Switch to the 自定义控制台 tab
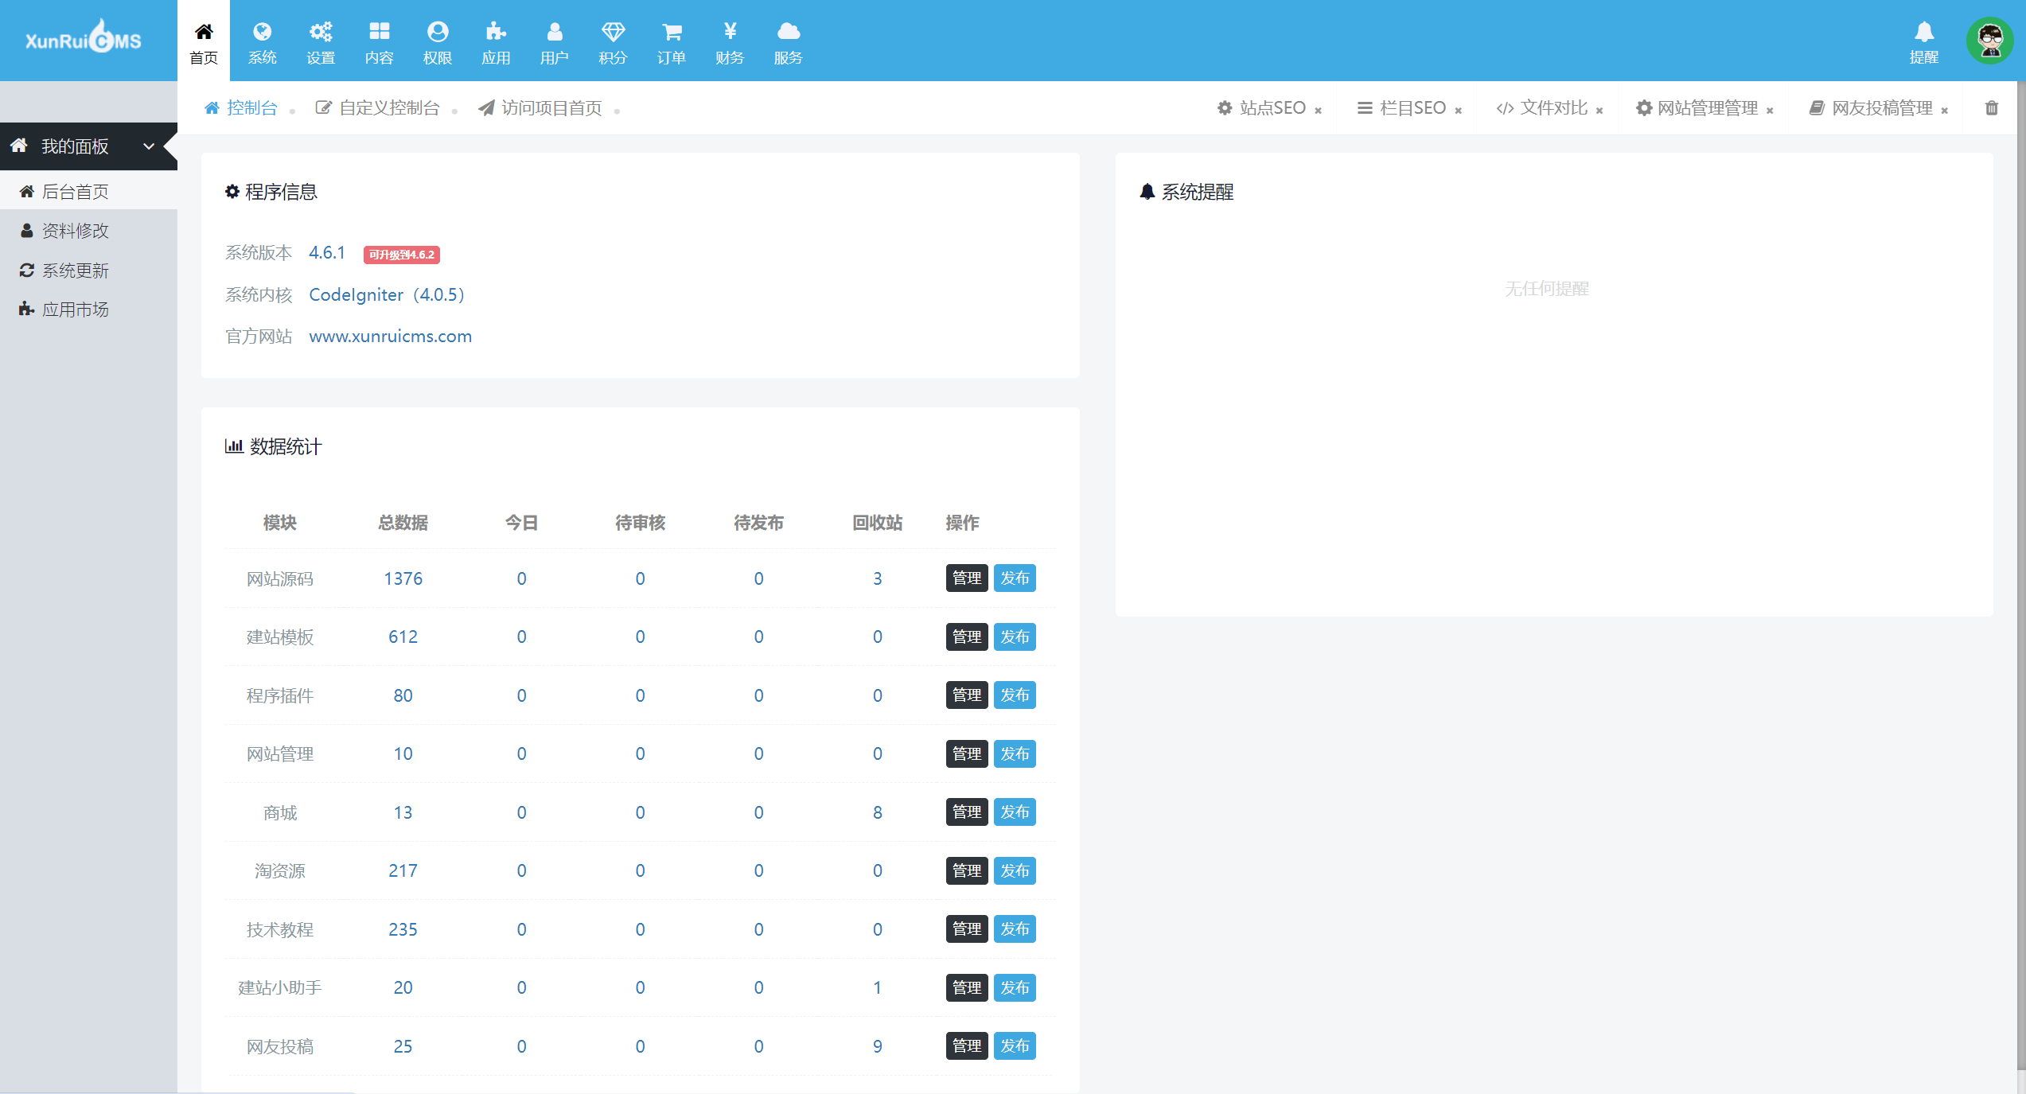The image size is (2026, 1094). (x=378, y=108)
